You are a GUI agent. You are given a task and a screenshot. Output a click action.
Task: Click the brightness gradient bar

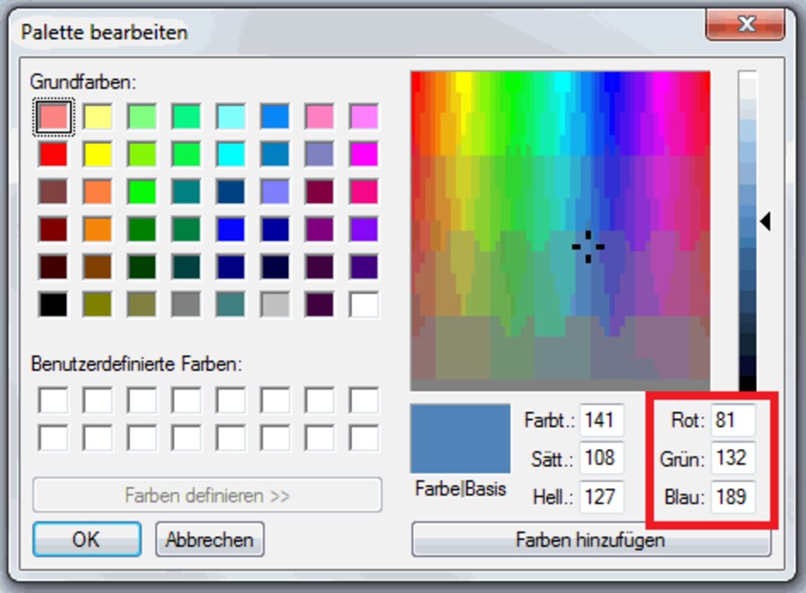747,231
